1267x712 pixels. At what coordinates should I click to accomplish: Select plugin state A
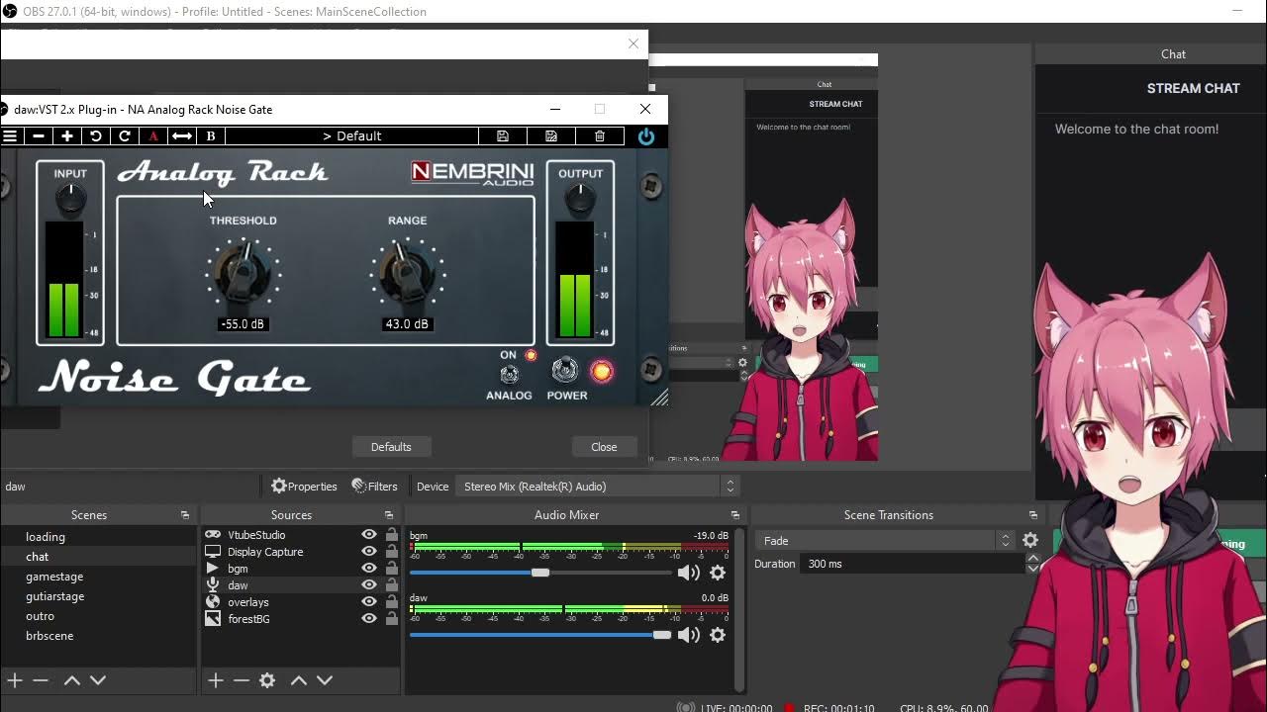[153, 136]
